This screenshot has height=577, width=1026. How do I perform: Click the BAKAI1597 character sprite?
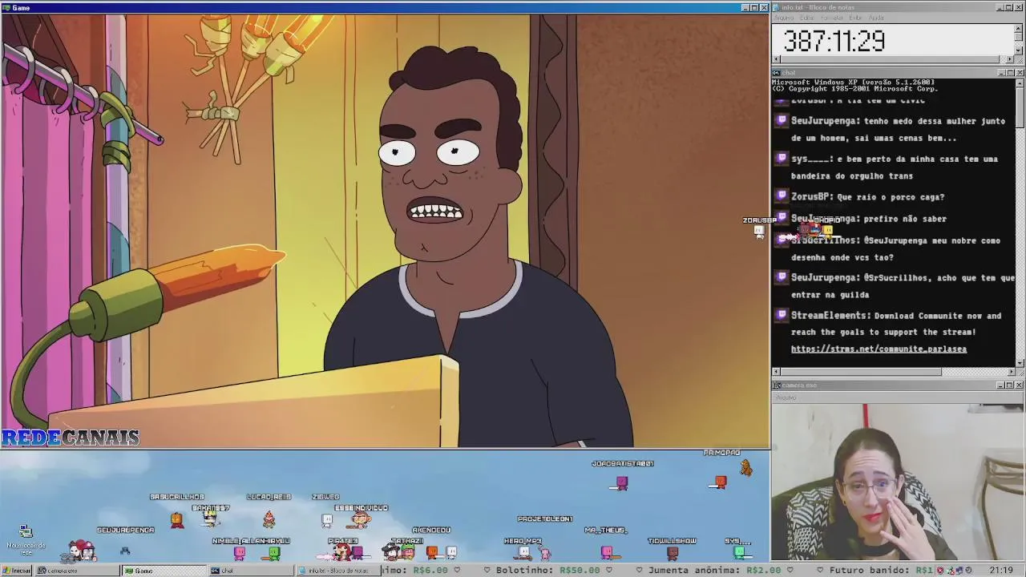(210, 519)
